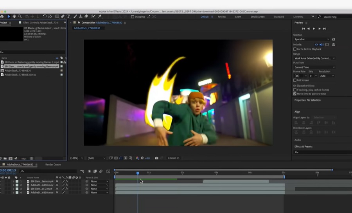Jump to the last frame
Viewport: 352px width, 213px height.
pyautogui.click(x=325, y=29)
